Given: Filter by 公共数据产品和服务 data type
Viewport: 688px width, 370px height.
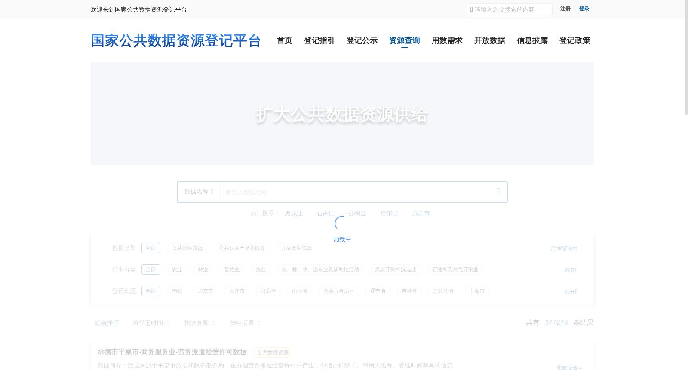Looking at the screenshot, I should (x=242, y=248).
